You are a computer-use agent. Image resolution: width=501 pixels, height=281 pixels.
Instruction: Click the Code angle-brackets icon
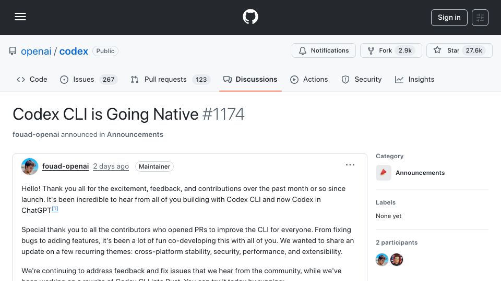point(21,80)
